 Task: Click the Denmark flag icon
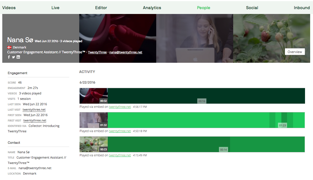(9, 47)
